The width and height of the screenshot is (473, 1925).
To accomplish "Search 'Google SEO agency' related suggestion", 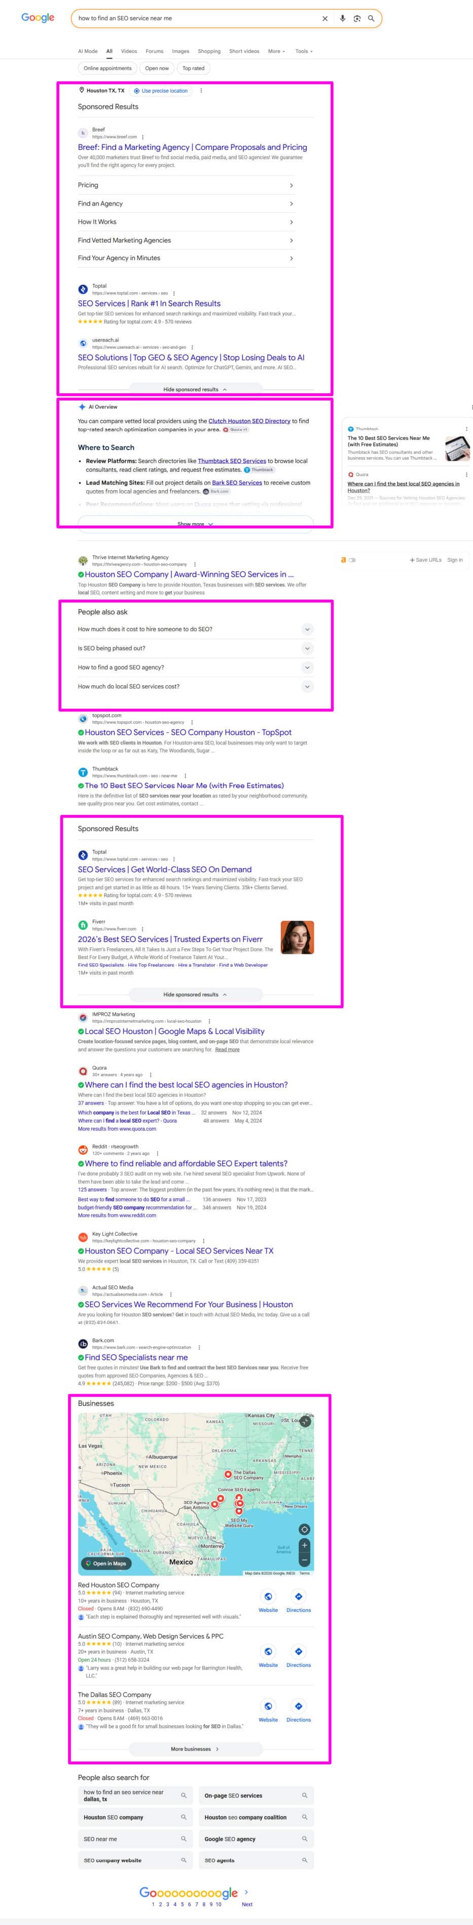I will 256,1839.
